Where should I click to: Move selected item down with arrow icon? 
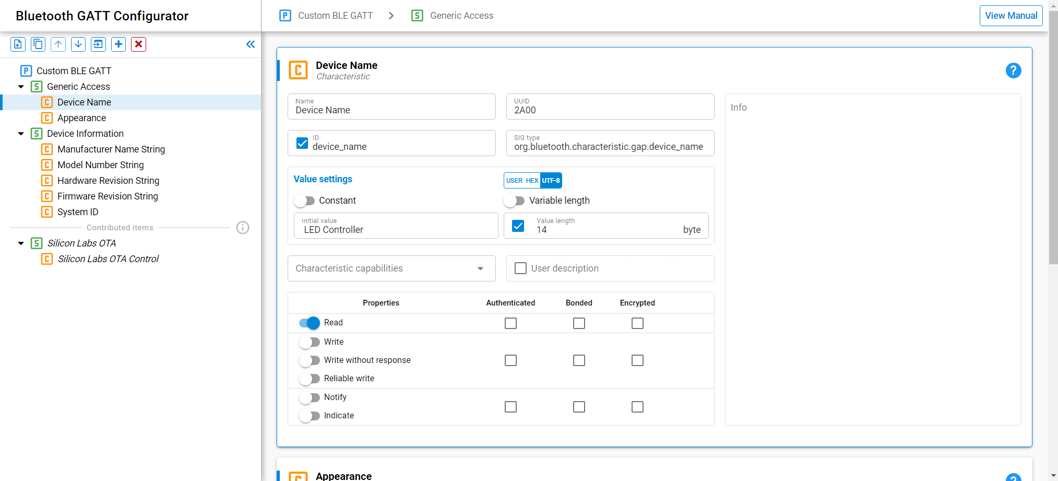coord(78,44)
